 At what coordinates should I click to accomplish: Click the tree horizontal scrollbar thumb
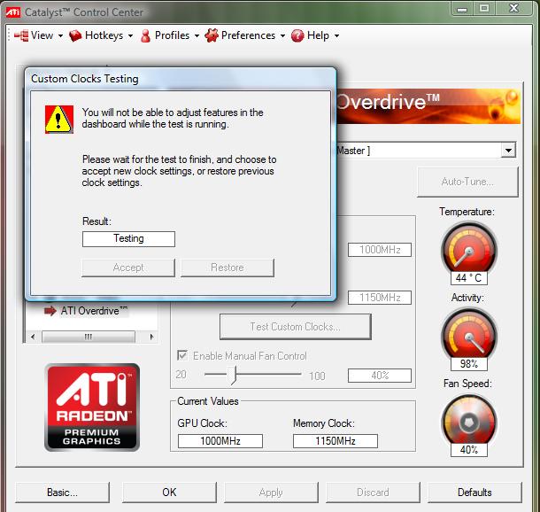click(89, 337)
